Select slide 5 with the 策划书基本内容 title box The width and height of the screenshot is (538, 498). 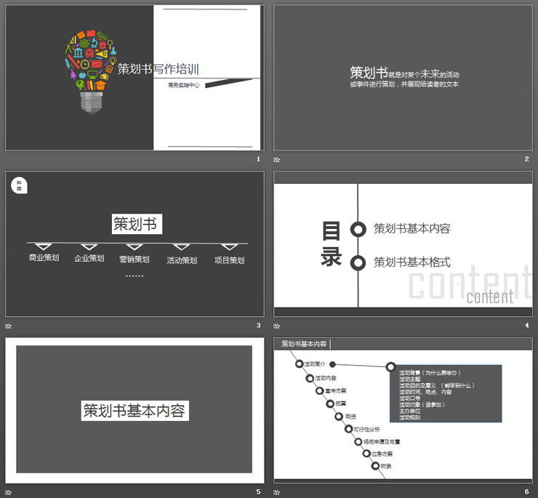pos(134,411)
